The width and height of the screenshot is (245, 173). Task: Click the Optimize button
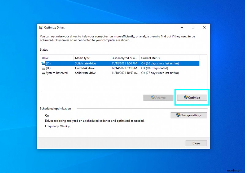click(192, 98)
